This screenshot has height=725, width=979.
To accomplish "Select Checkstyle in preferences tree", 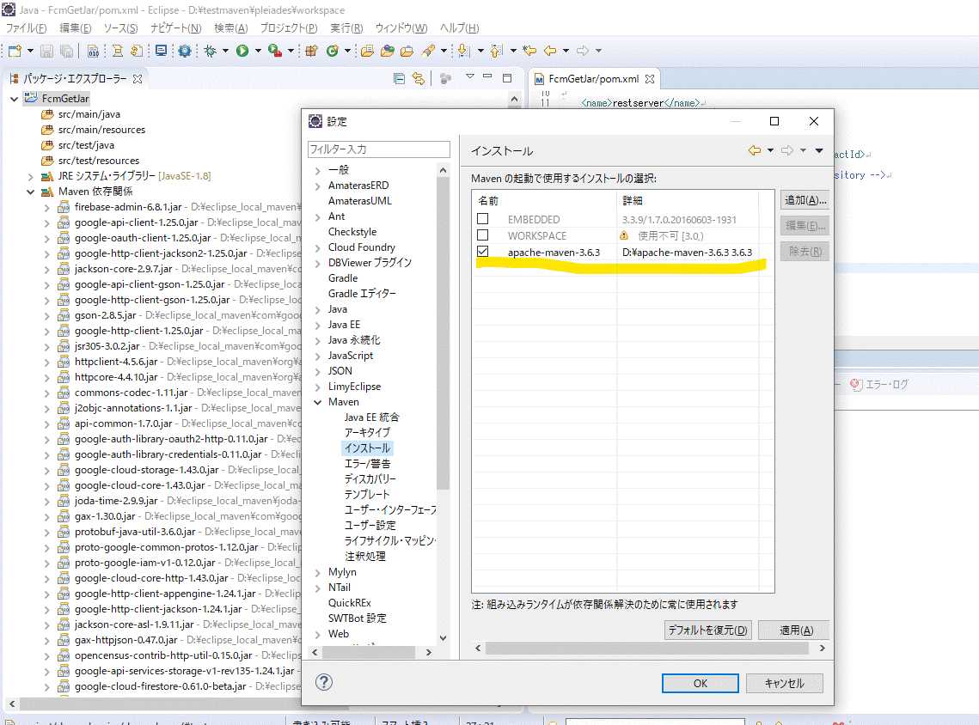I will [352, 232].
